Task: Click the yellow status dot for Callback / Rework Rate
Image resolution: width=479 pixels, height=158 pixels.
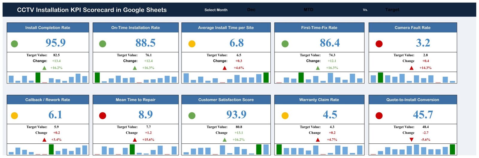Action: (x=14, y=116)
